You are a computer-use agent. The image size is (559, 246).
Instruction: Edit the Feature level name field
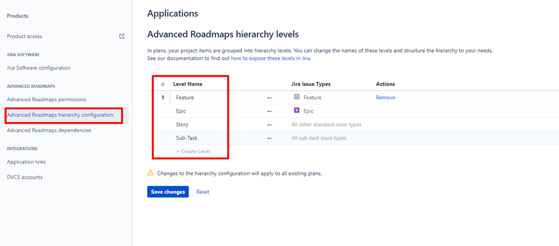point(198,97)
